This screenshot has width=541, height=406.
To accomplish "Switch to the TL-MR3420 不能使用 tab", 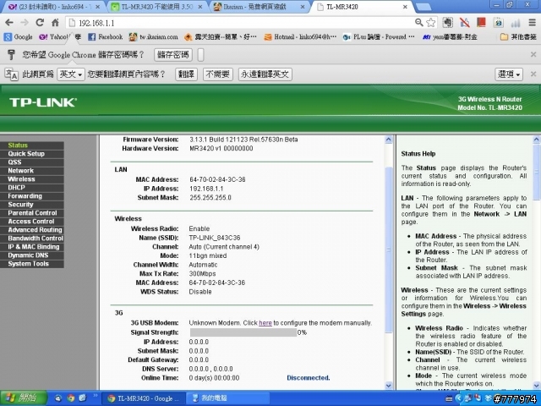I will 156,7.
